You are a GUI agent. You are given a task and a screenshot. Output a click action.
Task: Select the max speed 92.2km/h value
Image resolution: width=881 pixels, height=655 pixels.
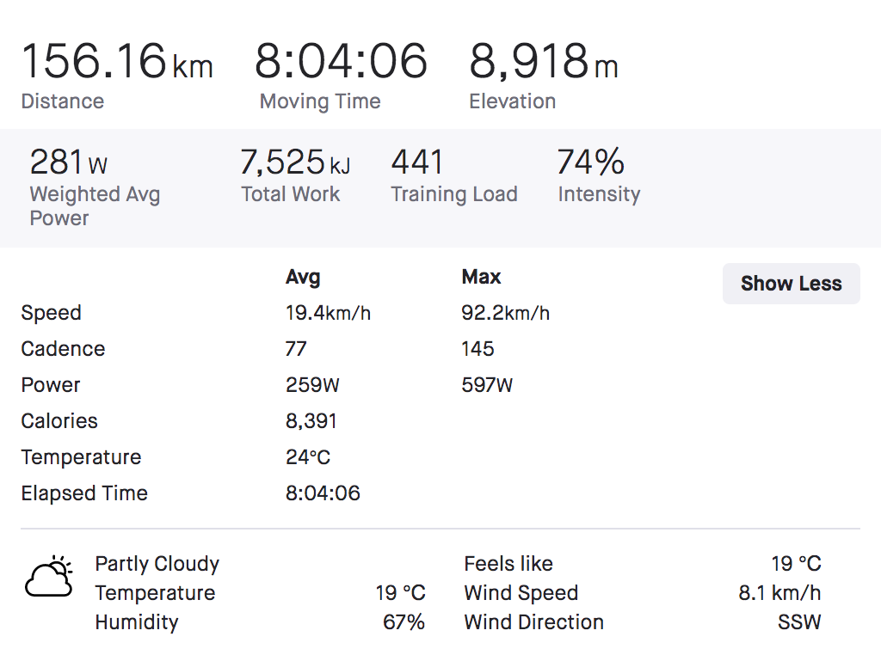coord(505,313)
